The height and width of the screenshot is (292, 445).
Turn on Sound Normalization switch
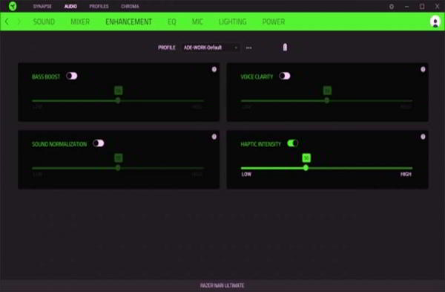[x=99, y=143]
